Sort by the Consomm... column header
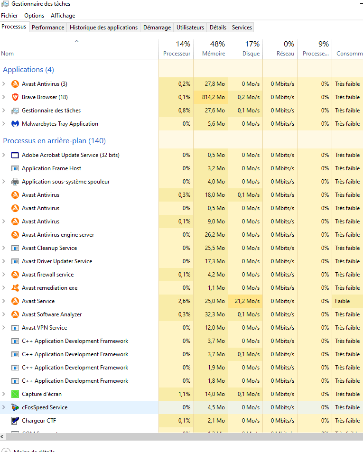 coord(347,49)
